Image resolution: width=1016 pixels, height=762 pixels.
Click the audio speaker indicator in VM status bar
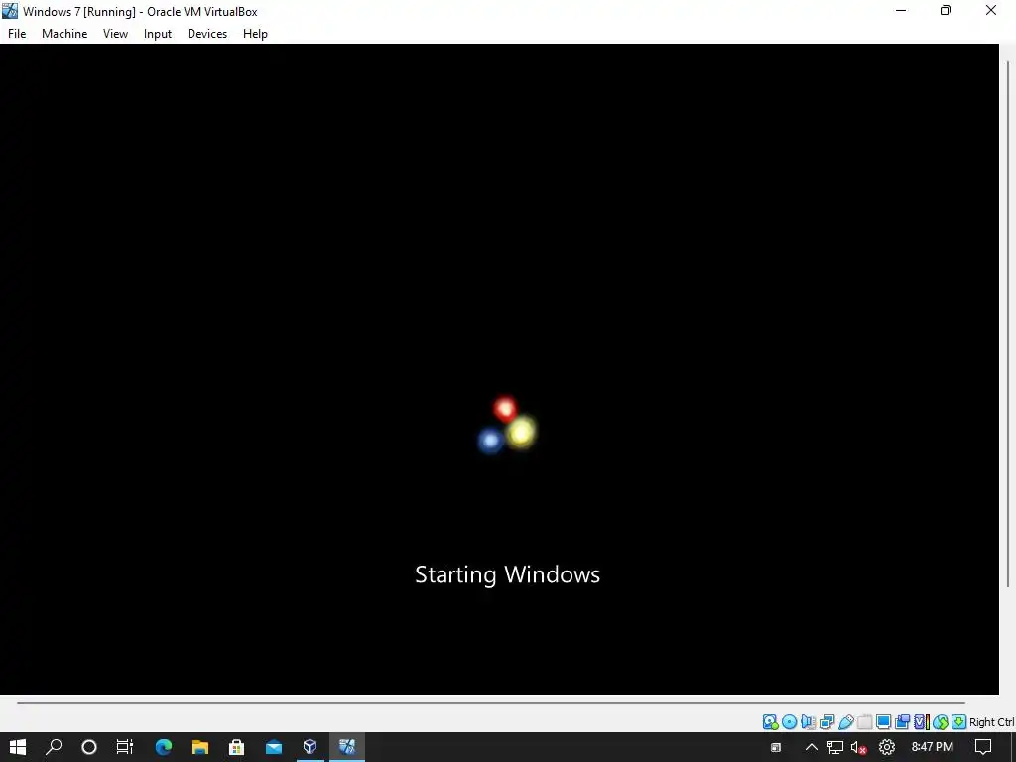(x=808, y=722)
